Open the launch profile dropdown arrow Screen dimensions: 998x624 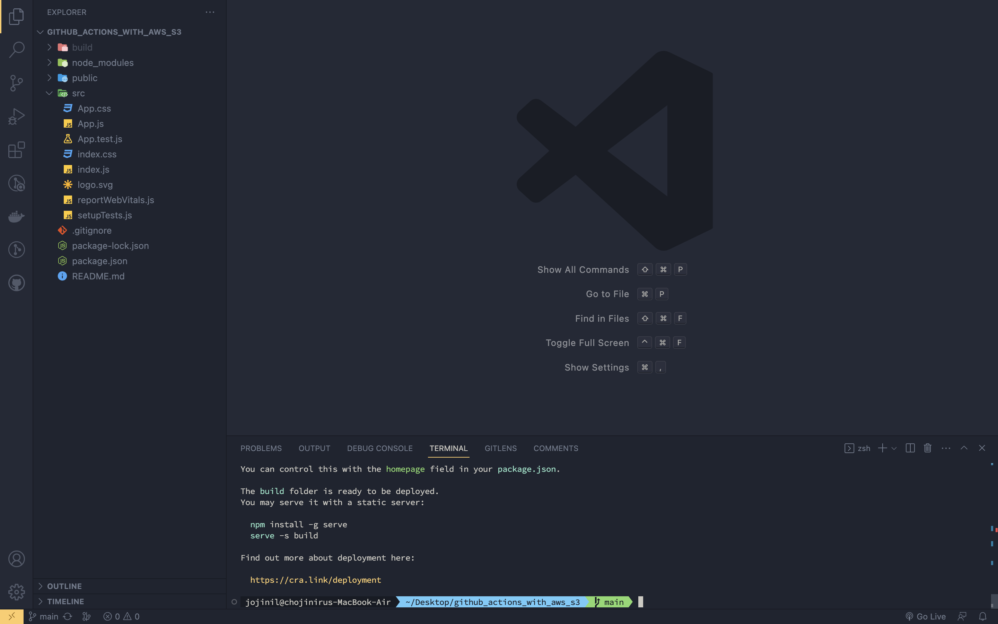click(x=894, y=448)
